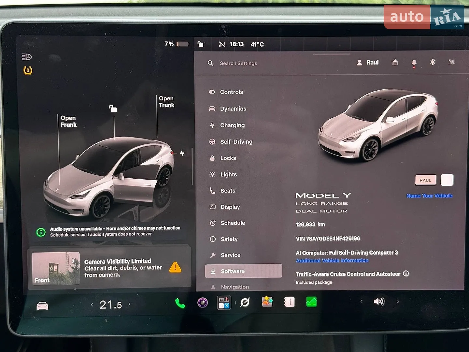Tap the 18:13 clock in status bar
This screenshot has width=469, height=352.
coord(237,44)
